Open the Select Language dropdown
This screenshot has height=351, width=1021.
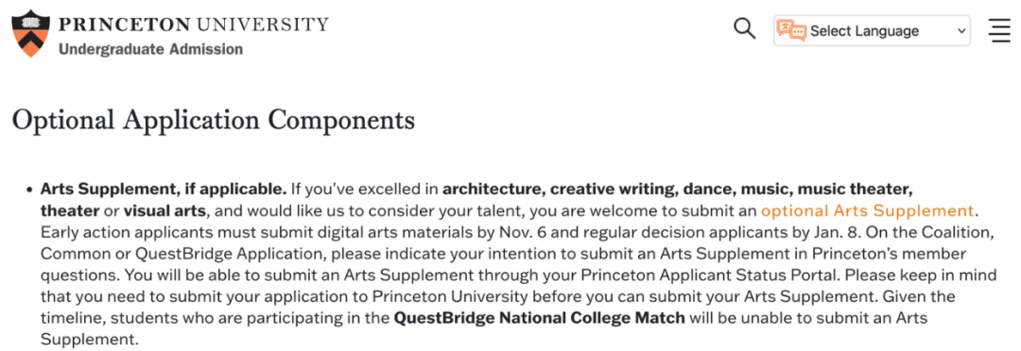(x=872, y=30)
